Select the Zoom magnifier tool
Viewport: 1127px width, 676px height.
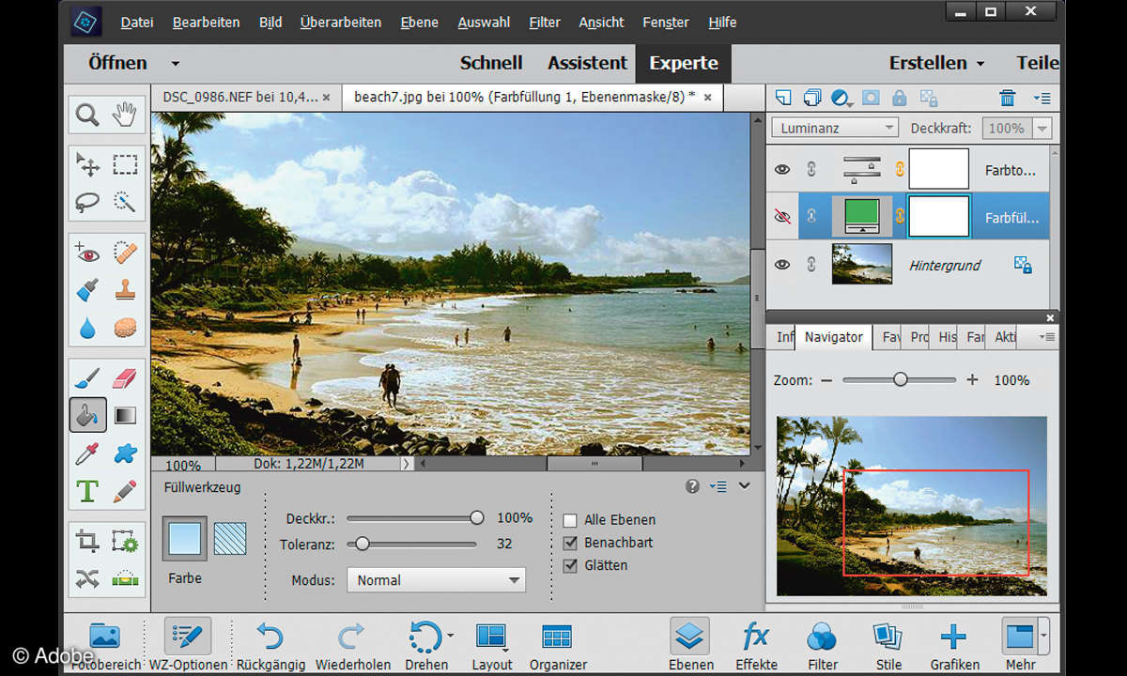click(87, 115)
